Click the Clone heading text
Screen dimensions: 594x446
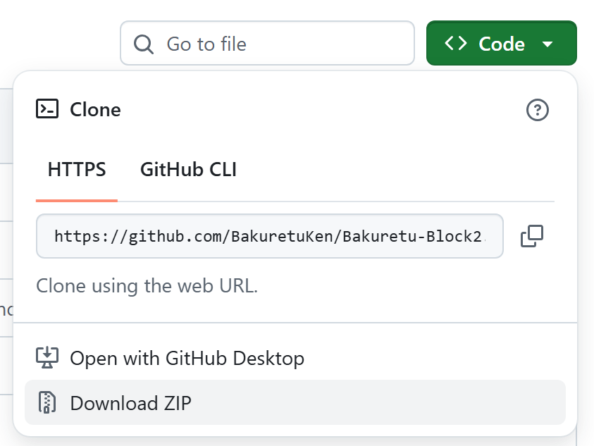[95, 110]
